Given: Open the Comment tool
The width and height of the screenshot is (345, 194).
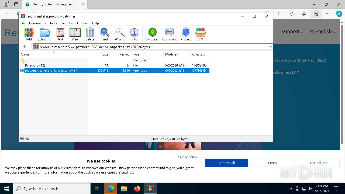Looking at the screenshot, I should tap(170, 34).
